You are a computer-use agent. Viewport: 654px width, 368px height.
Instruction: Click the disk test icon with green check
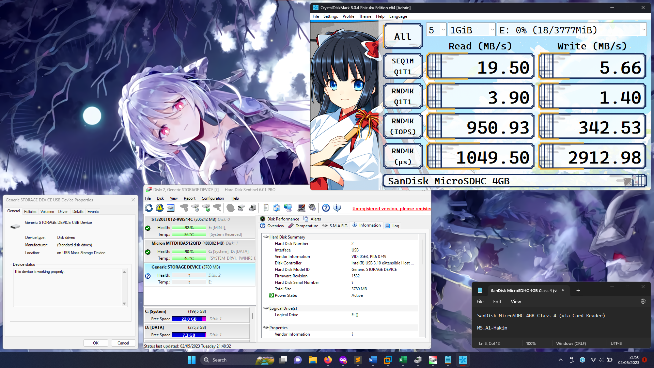(206, 208)
